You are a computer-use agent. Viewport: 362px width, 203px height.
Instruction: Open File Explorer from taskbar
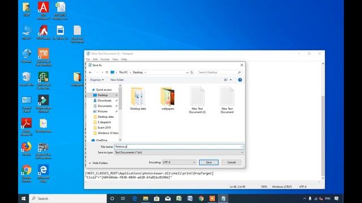pyautogui.click(x=145, y=198)
